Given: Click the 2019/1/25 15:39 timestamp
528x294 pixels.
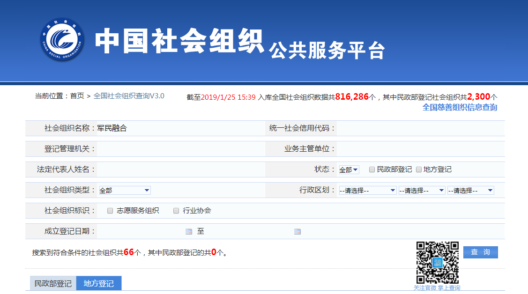Looking at the screenshot, I should tap(228, 97).
